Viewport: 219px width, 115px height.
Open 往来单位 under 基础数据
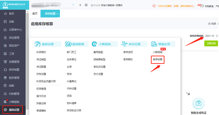71,59
